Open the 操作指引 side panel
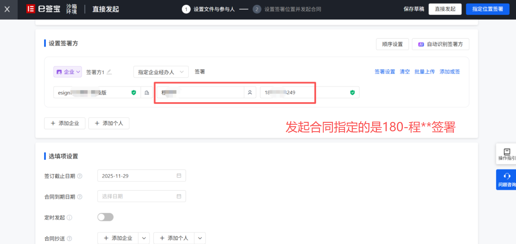Screen dimensions: 516x244 506,154
